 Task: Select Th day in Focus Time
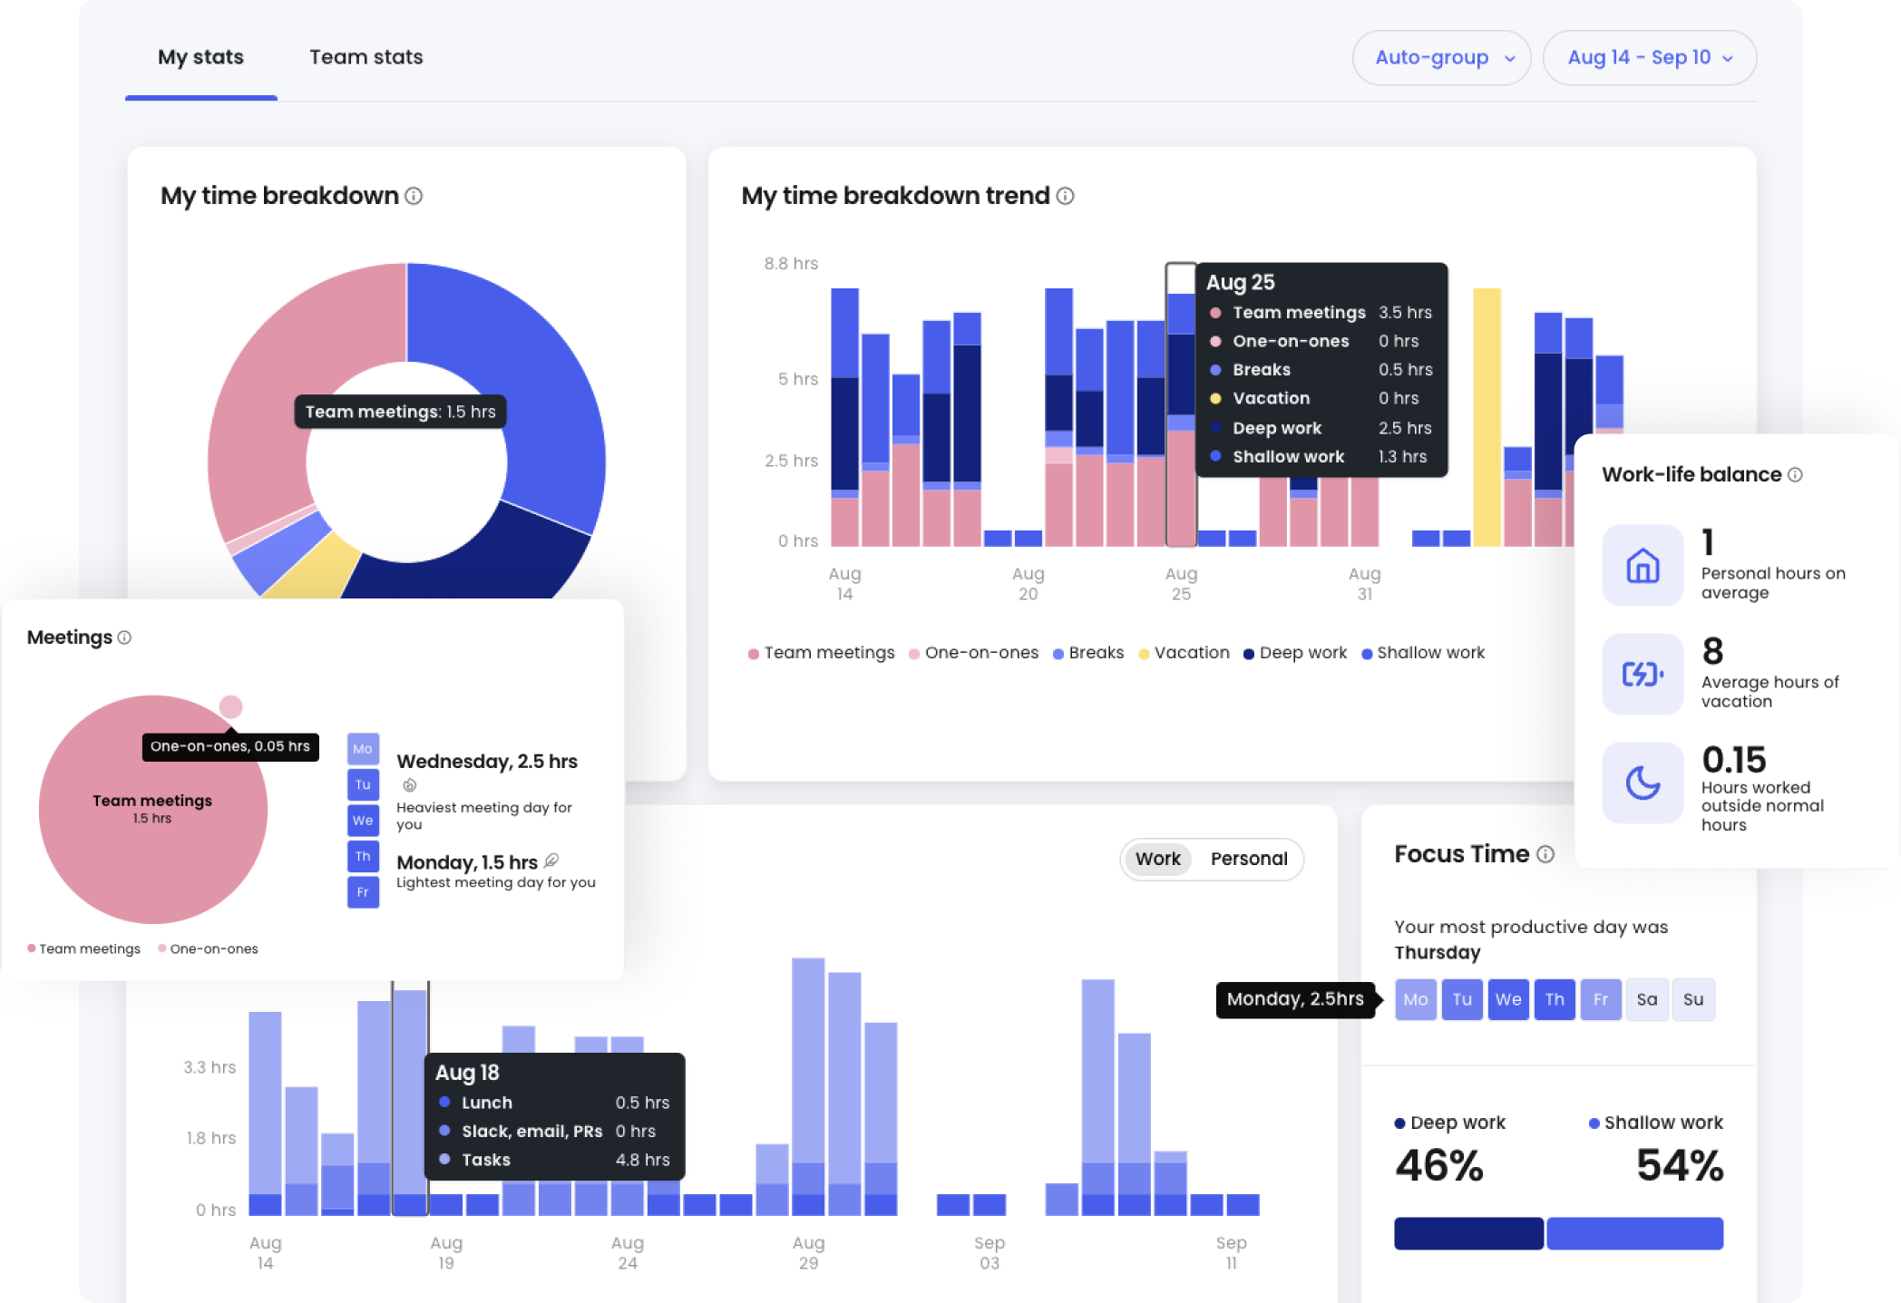tap(1554, 999)
